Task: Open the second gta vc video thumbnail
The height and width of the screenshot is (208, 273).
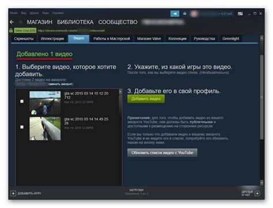Action: click(45, 128)
